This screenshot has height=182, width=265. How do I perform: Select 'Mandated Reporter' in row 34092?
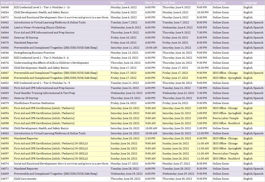26,138
